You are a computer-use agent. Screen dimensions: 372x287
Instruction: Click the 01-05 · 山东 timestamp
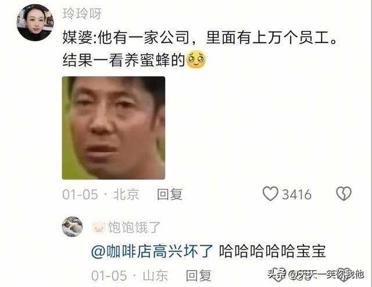pyautogui.click(x=130, y=275)
